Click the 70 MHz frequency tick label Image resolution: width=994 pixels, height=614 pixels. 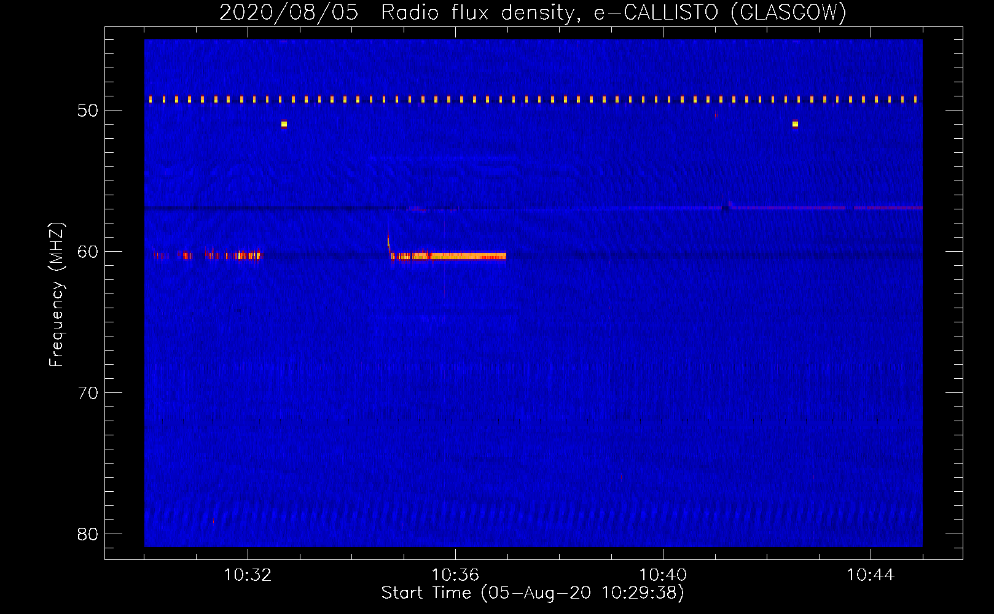point(88,393)
